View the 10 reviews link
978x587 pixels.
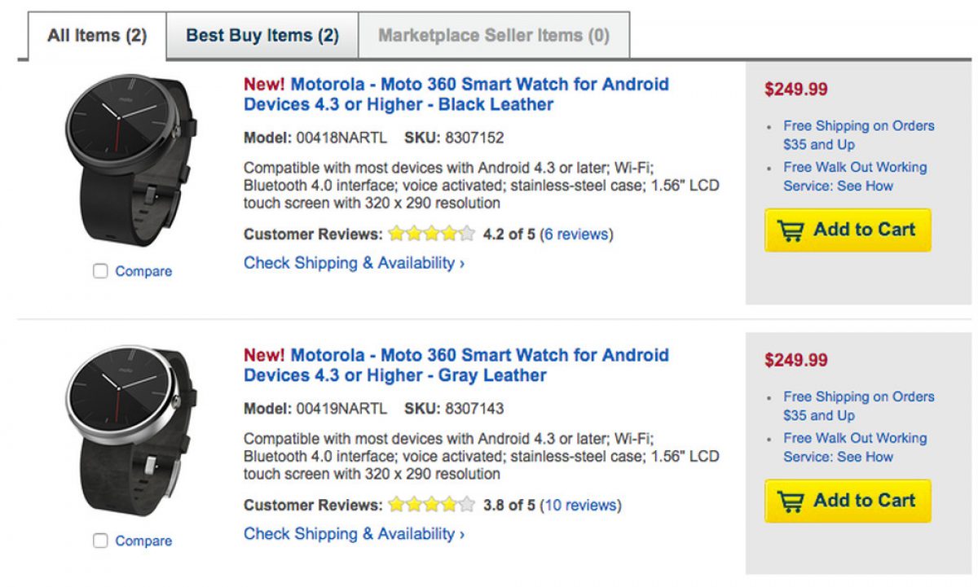pyautogui.click(x=580, y=506)
